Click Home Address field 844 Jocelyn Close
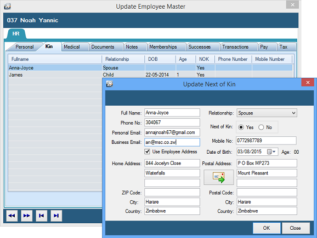 (x=172, y=163)
